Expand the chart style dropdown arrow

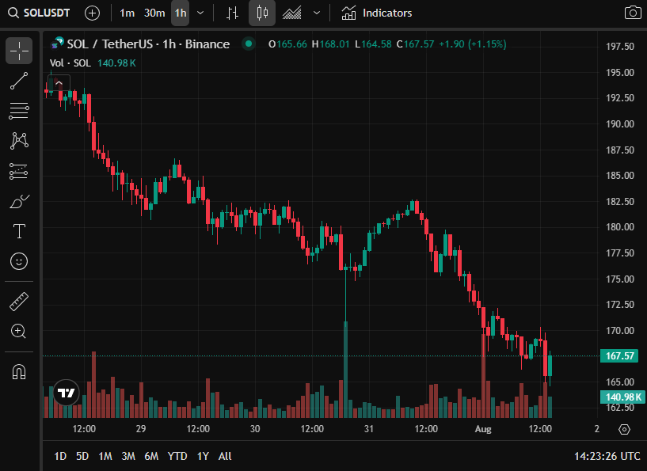tap(317, 13)
